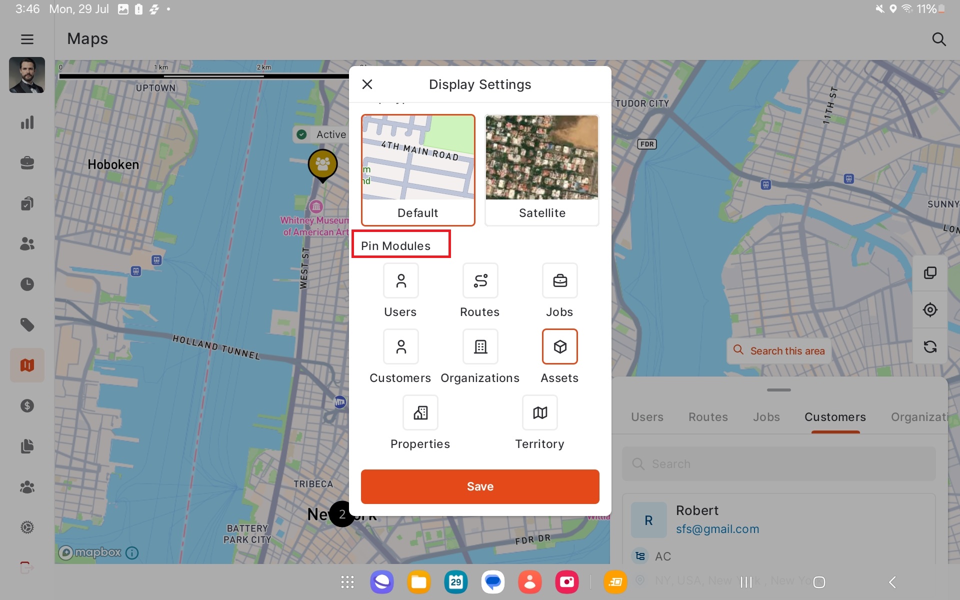This screenshot has height=600, width=960.
Task: Open the dashboard bar chart icon
Action: (27, 122)
